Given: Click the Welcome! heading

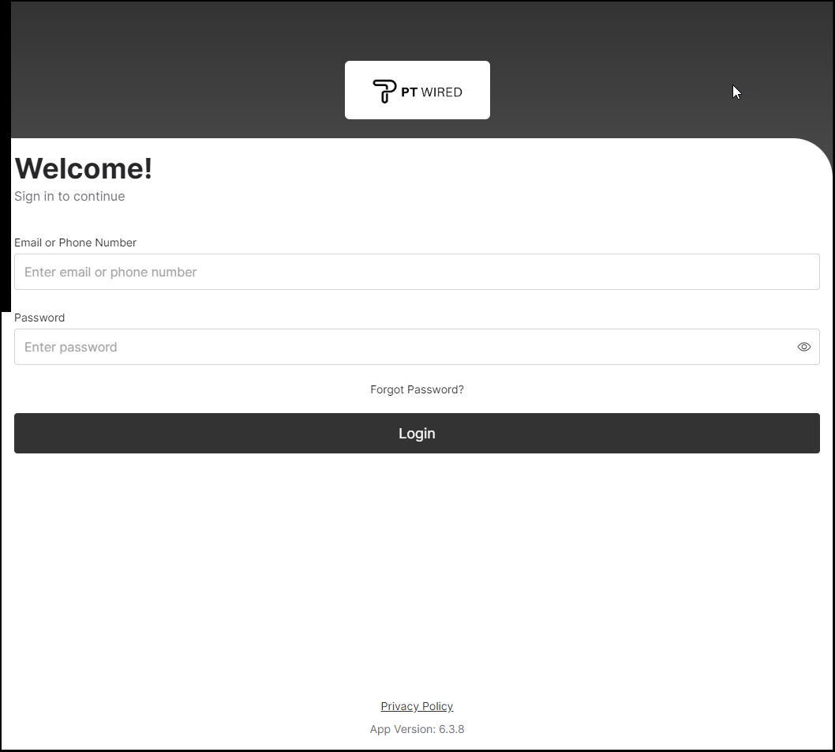Looking at the screenshot, I should click(x=84, y=169).
